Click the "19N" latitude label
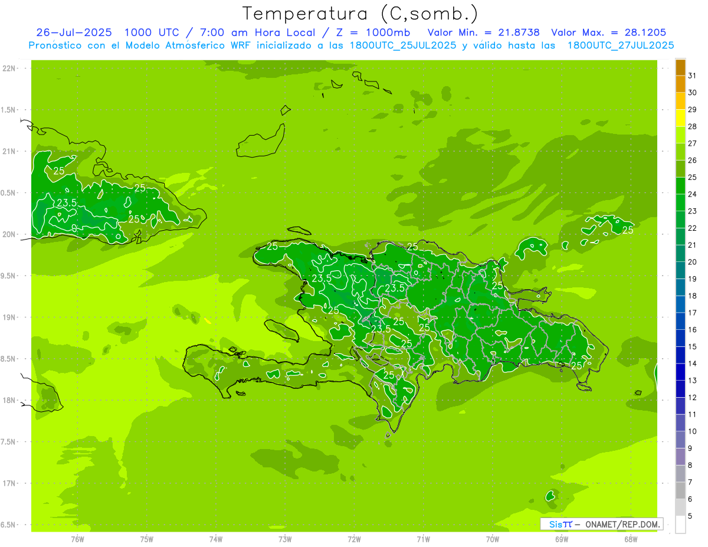 pyautogui.click(x=8, y=317)
